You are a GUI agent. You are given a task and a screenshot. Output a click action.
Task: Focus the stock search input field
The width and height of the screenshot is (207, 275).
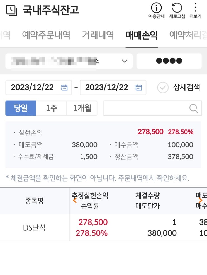152,108
